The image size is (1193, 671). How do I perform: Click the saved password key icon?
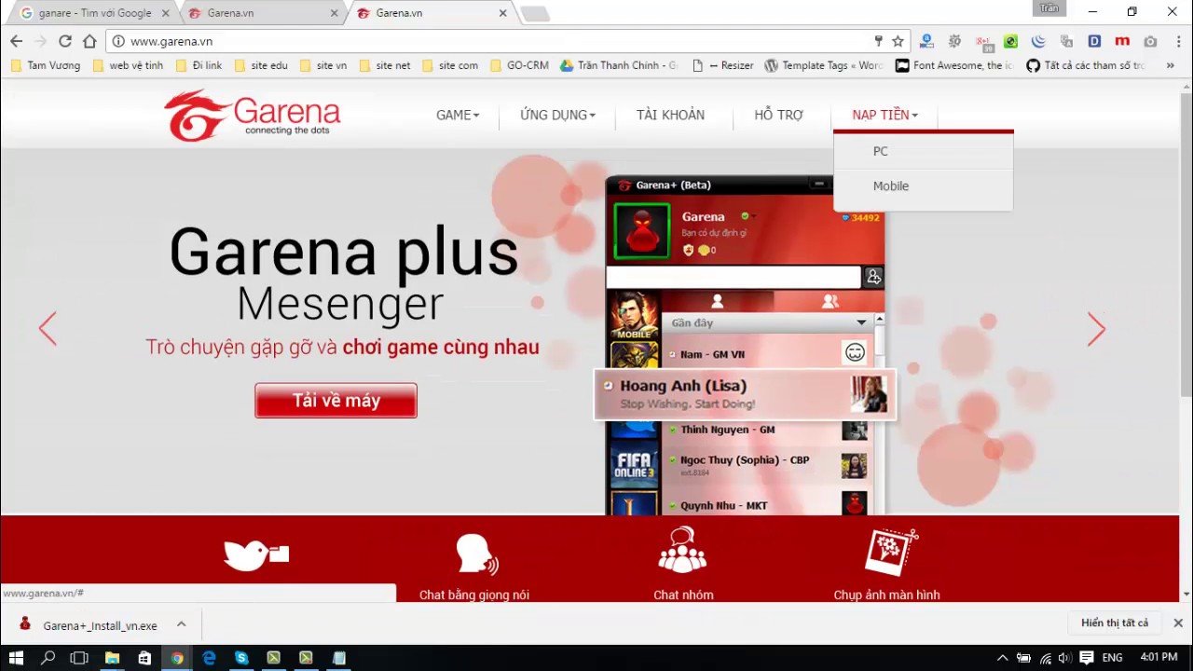click(x=878, y=41)
